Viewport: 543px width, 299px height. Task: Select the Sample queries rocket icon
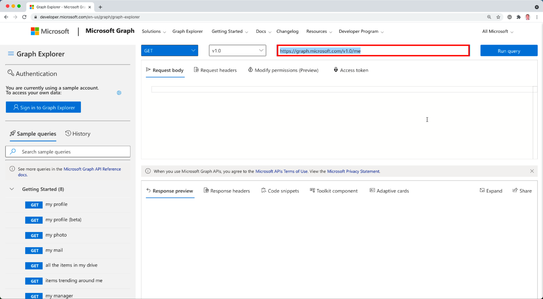[x=12, y=134]
